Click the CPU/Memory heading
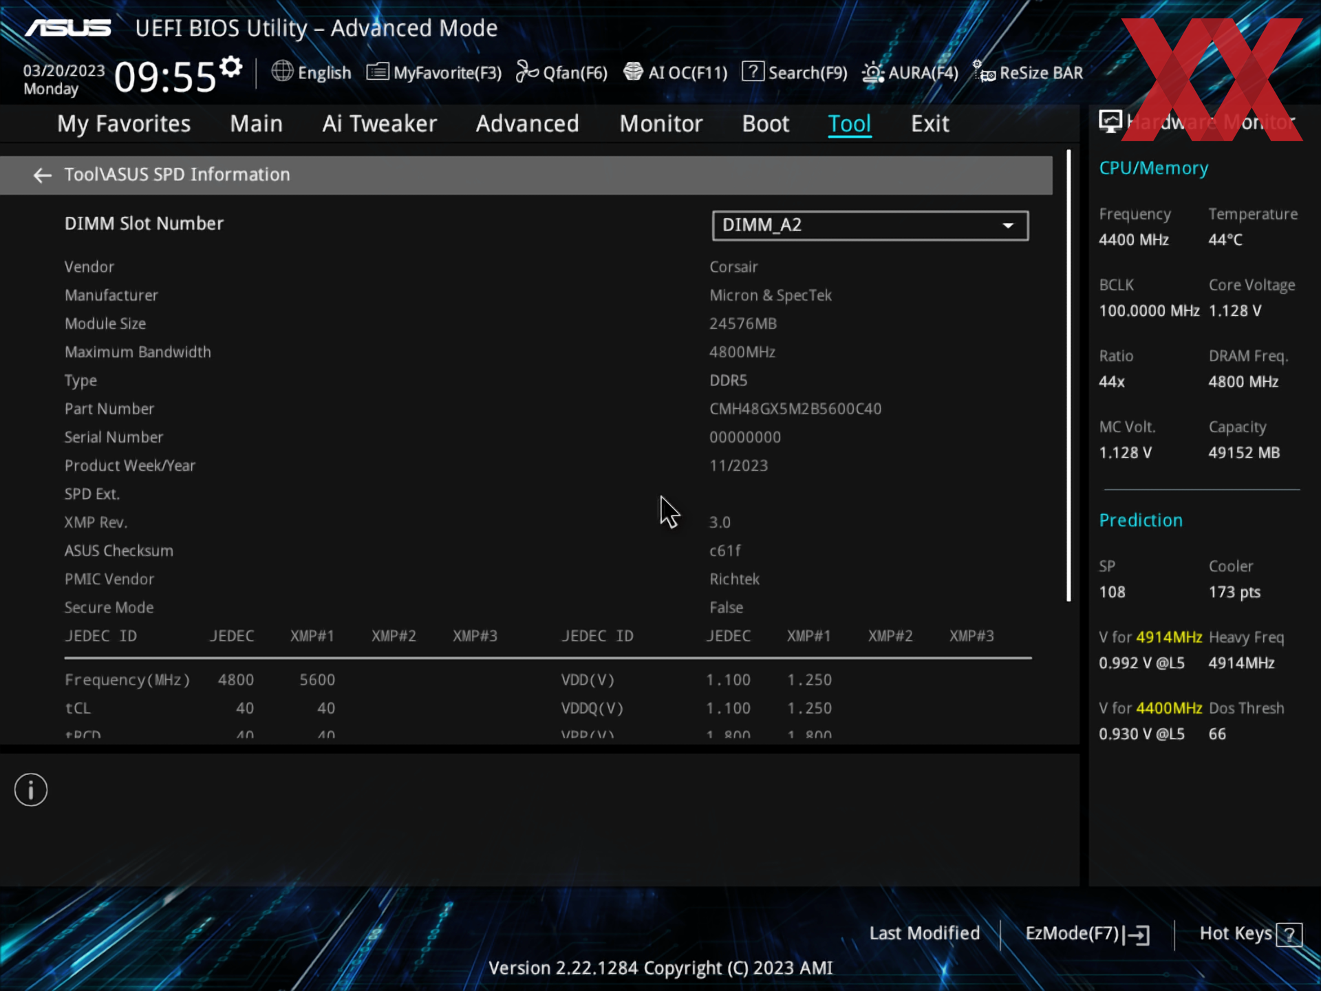This screenshot has height=991, width=1321. point(1154,168)
